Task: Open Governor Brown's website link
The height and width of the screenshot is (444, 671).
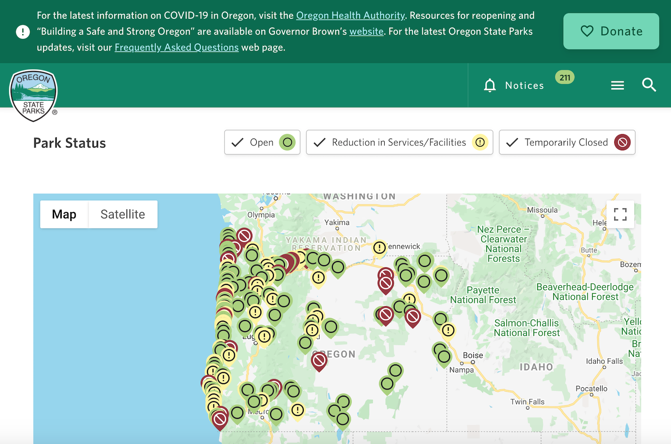Action: pos(366,32)
